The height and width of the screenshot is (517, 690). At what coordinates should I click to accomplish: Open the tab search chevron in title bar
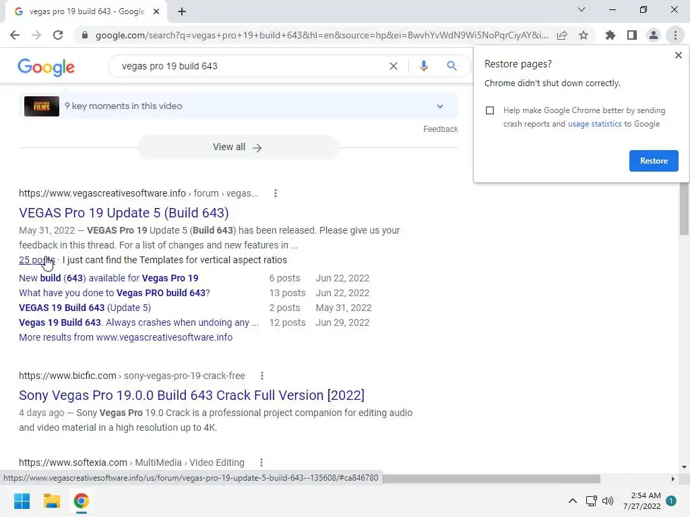(x=582, y=9)
